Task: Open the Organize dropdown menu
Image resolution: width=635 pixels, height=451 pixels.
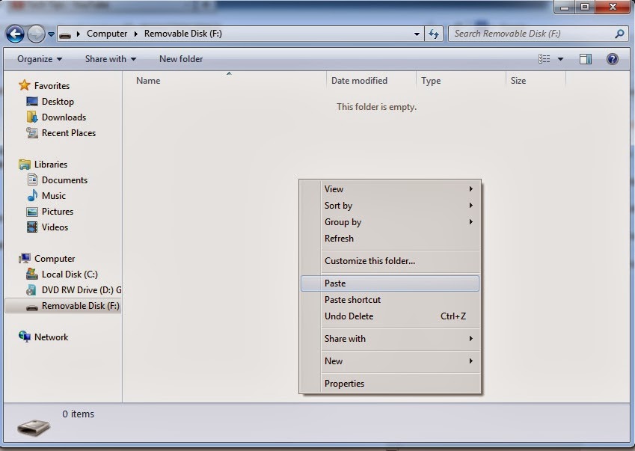Action: 37,59
